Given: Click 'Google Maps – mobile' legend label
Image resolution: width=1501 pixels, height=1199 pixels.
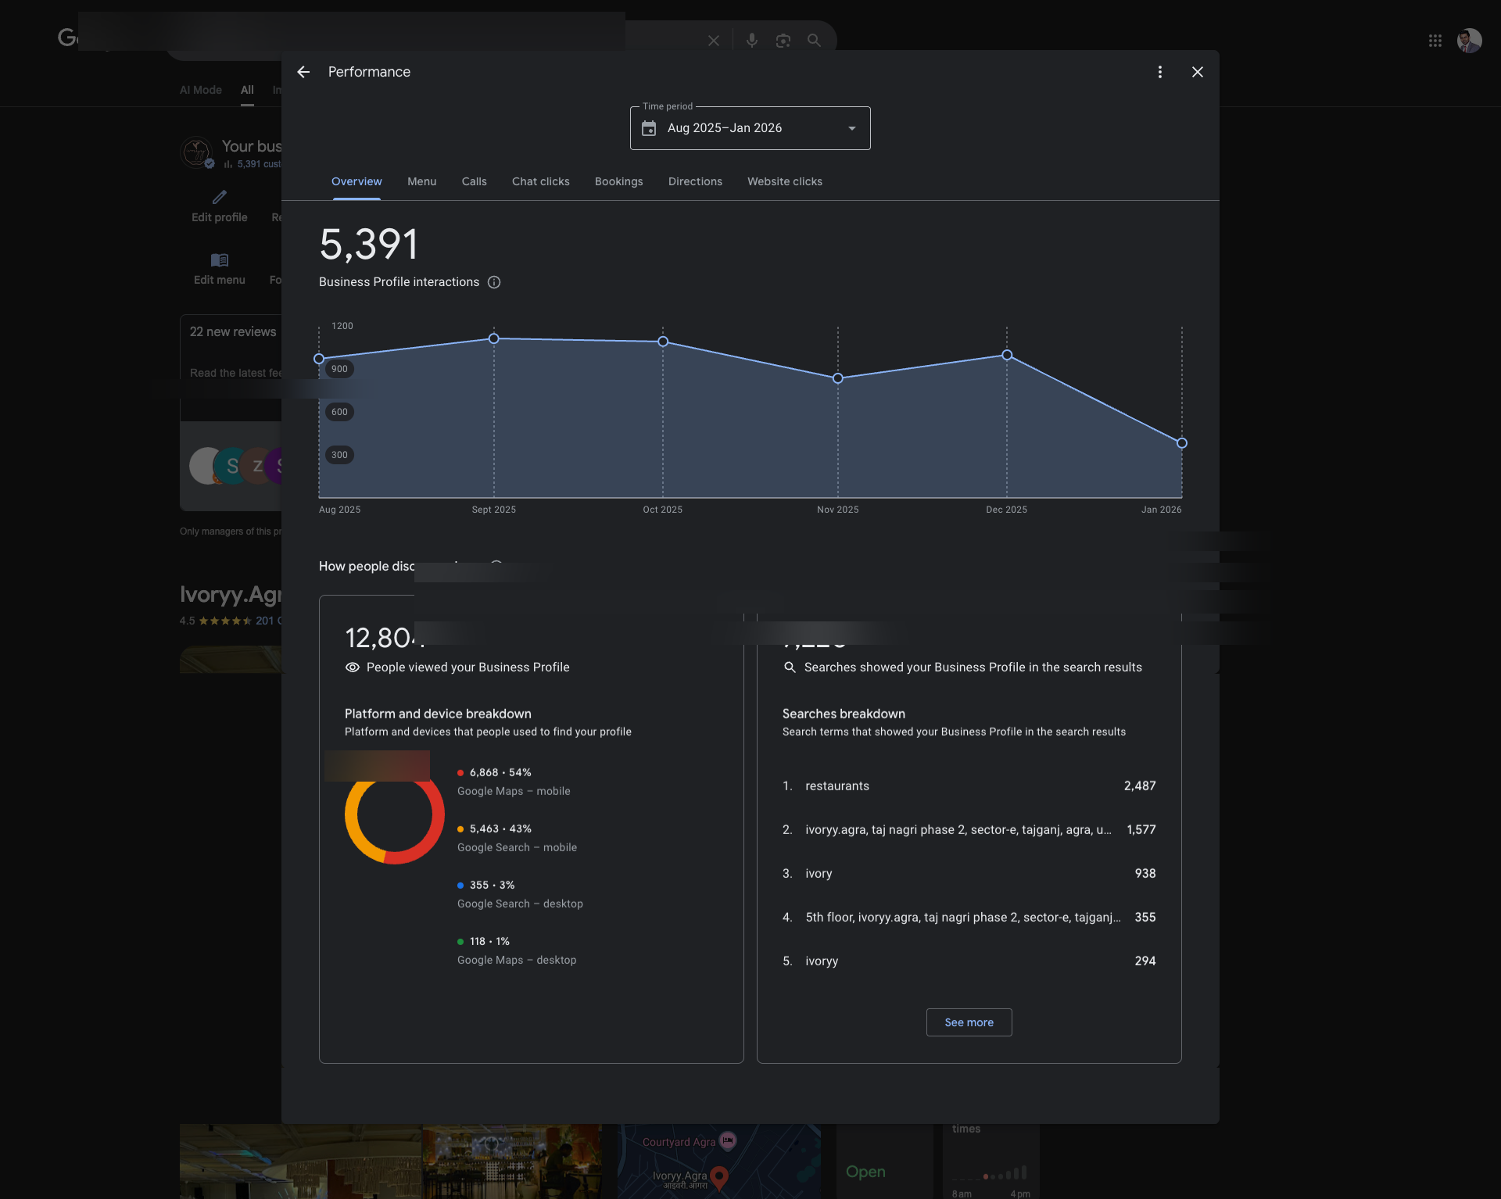Looking at the screenshot, I should tap(514, 792).
